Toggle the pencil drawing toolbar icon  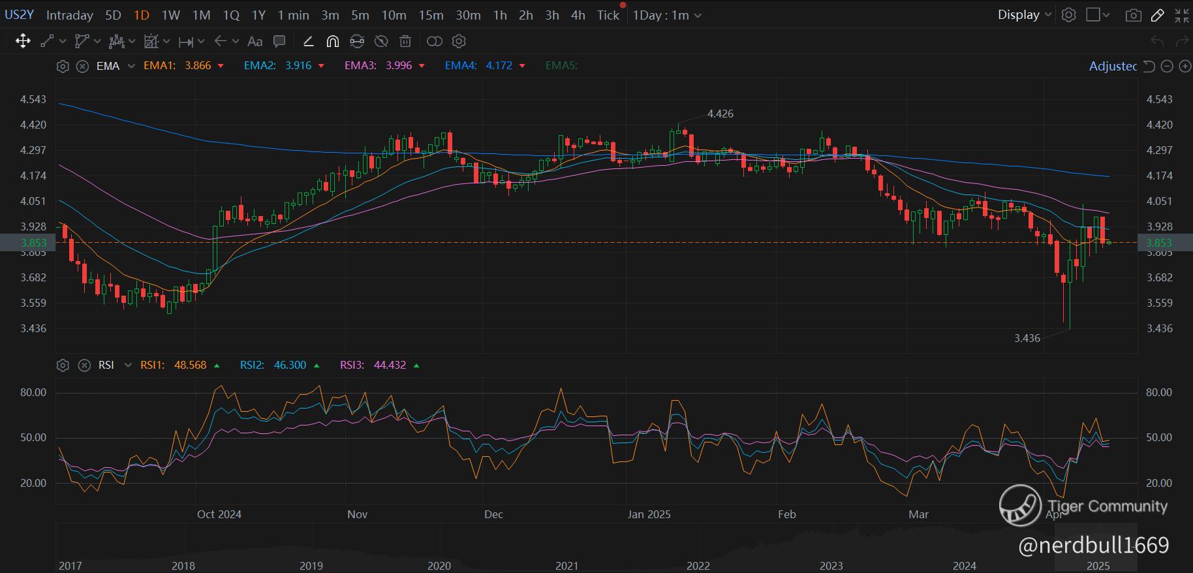click(x=1158, y=15)
